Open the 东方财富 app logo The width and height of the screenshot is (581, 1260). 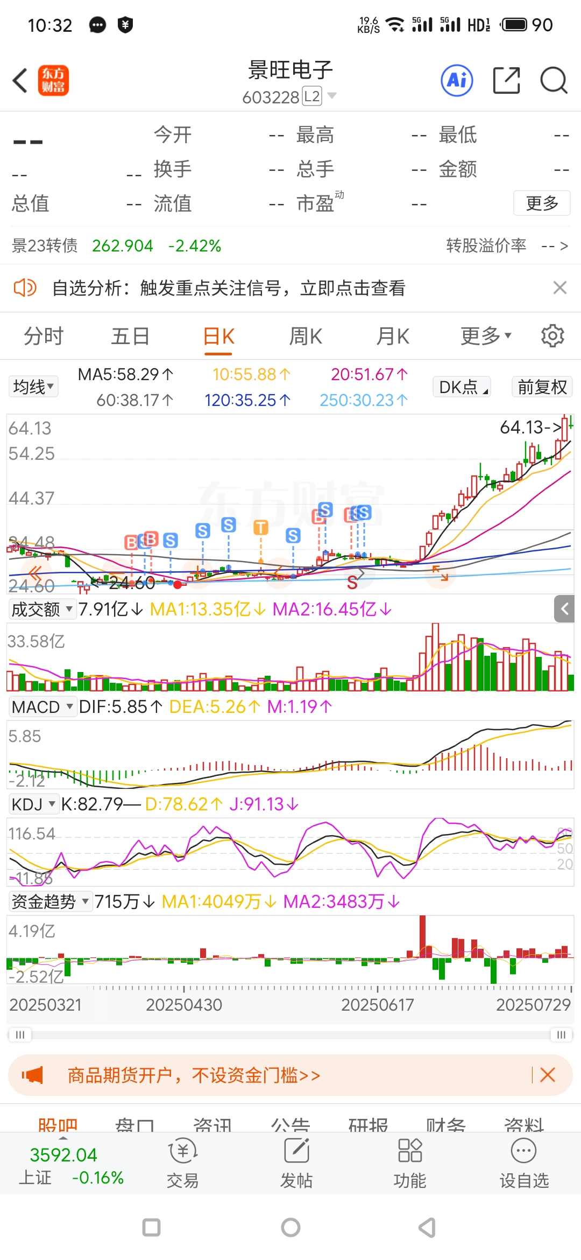click(x=53, y=81)
